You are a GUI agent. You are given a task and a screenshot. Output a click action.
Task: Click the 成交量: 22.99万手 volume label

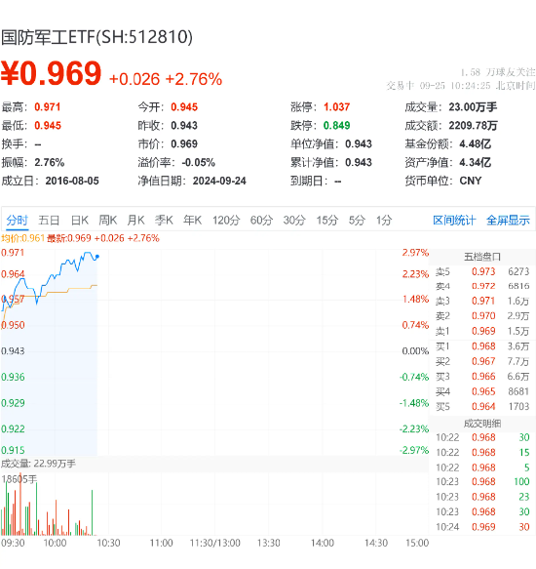[x=38, y=464]
